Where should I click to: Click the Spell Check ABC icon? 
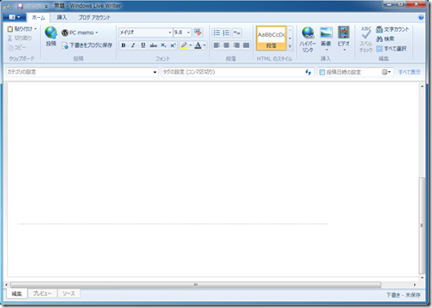[x=366, y=33]
